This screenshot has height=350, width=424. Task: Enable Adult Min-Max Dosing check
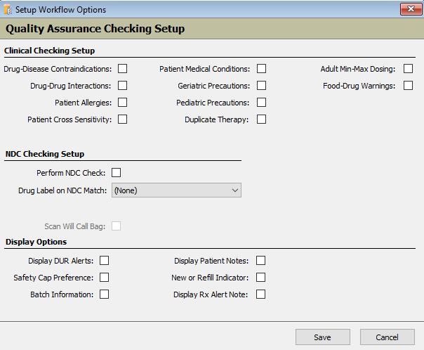[x=408, y=69]
